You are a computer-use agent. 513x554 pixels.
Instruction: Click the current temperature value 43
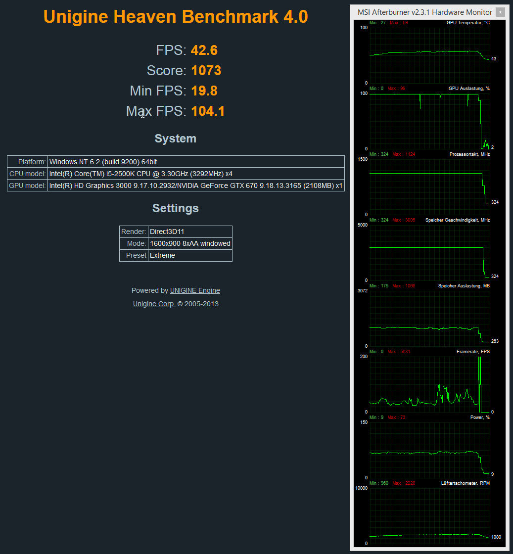494,59
